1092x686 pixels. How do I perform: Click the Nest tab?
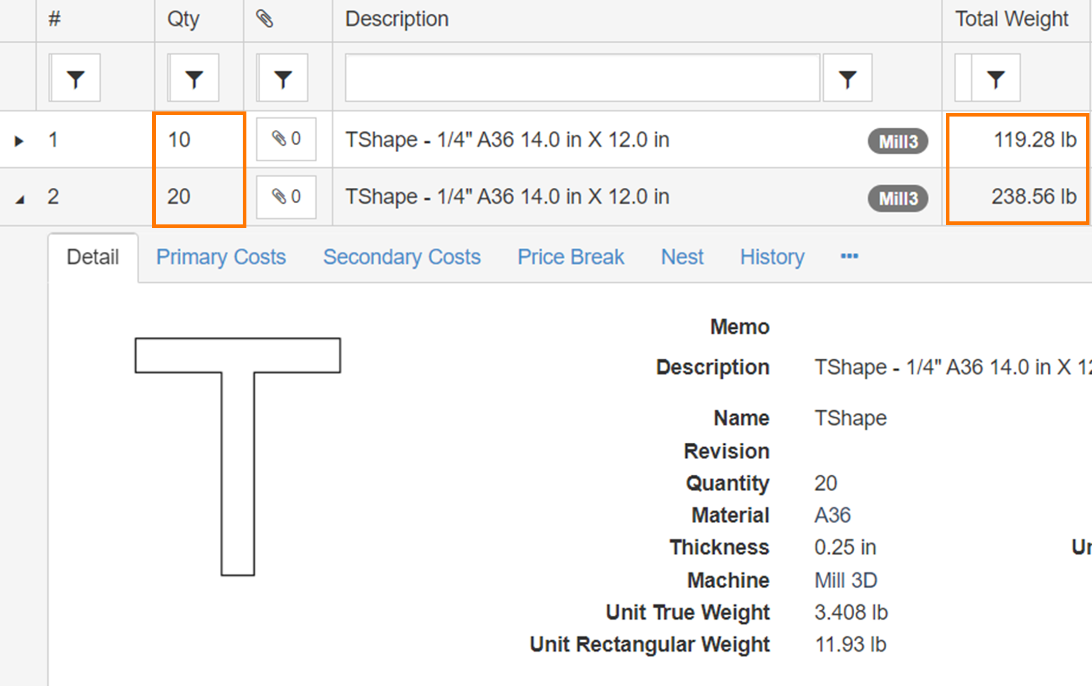682,256
